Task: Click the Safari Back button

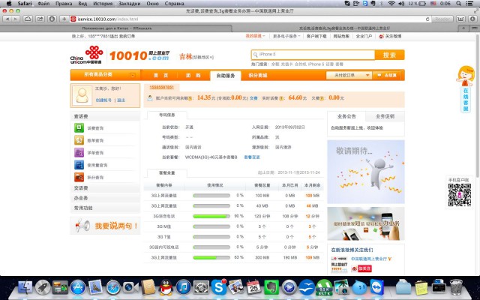Action: (7, 19)
